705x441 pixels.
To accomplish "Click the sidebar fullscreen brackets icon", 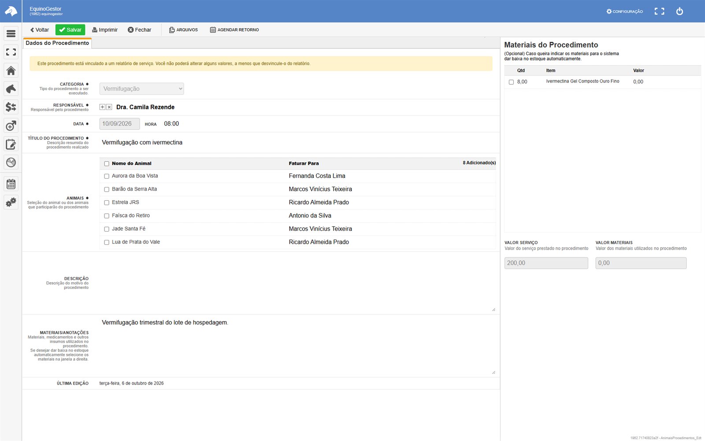I will click(x=11, y=52).
